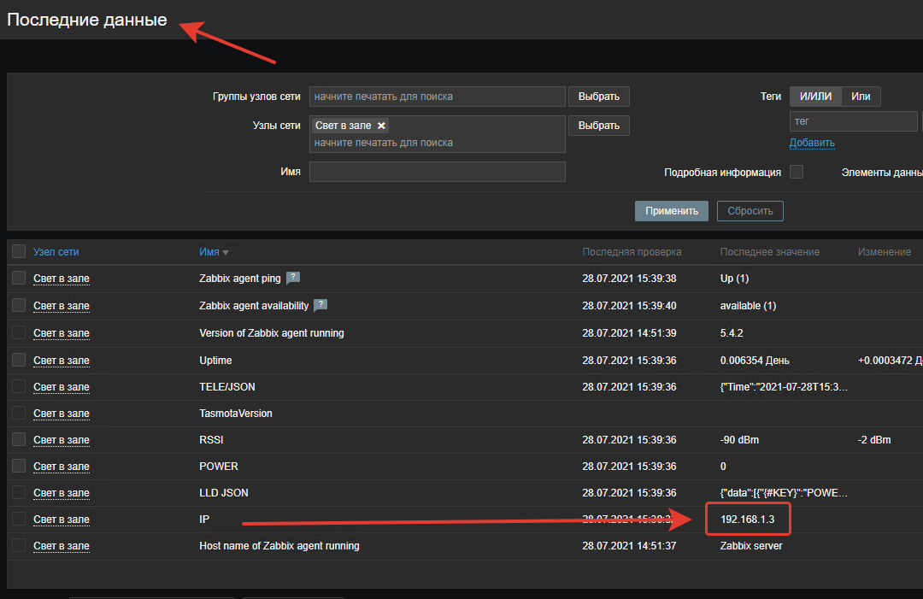923x599 pixels.
Task: Sort by the Узел сети column header
Action: pos(56,252)
